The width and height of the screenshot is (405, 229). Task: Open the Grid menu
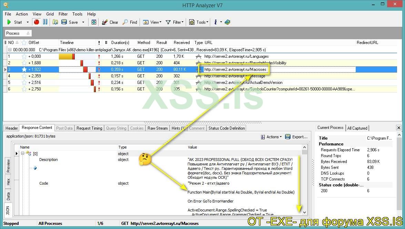(50, 14)
